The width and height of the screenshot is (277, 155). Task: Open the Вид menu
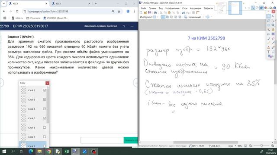pos(161,8)
